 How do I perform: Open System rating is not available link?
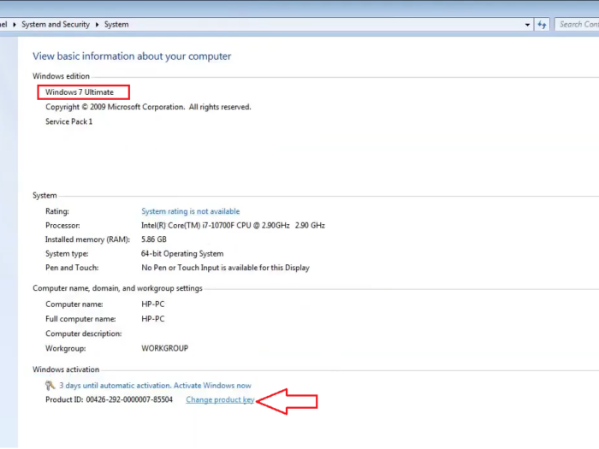pyautogui.click(x=191, y=211)
